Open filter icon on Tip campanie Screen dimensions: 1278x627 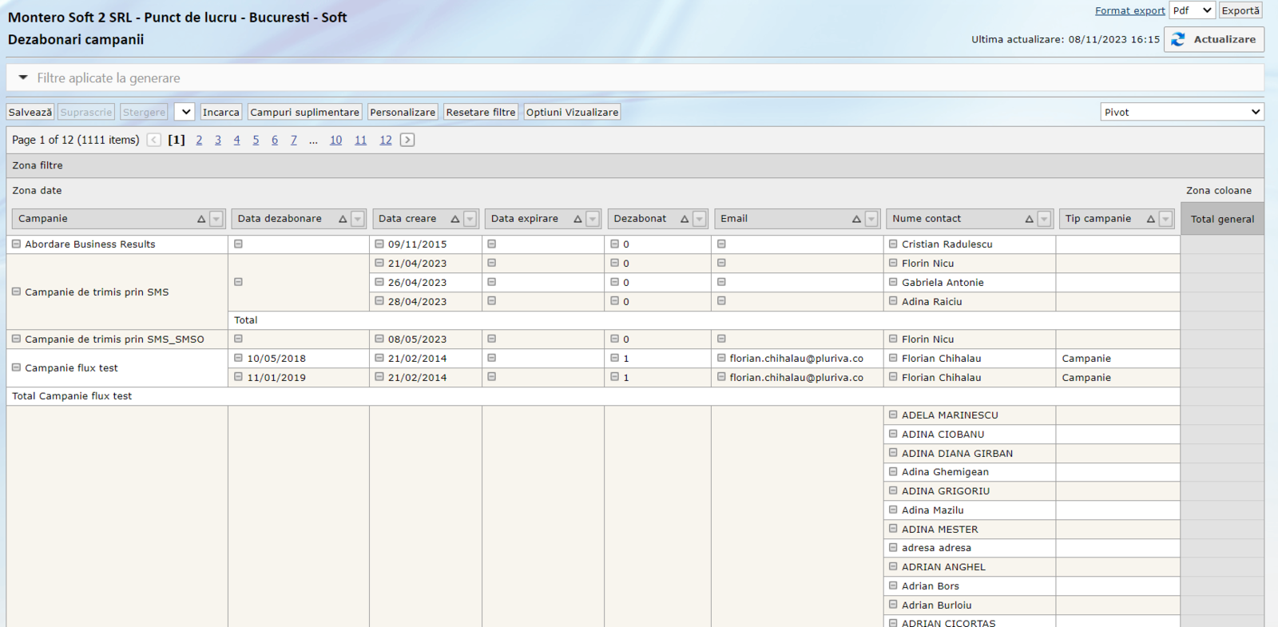1165,219
